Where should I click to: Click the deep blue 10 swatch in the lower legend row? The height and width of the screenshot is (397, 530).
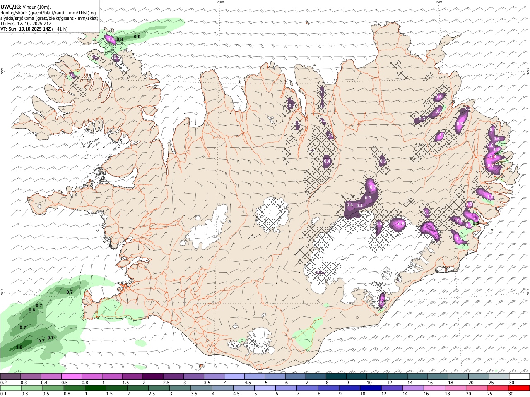click(x=371, y=388)
